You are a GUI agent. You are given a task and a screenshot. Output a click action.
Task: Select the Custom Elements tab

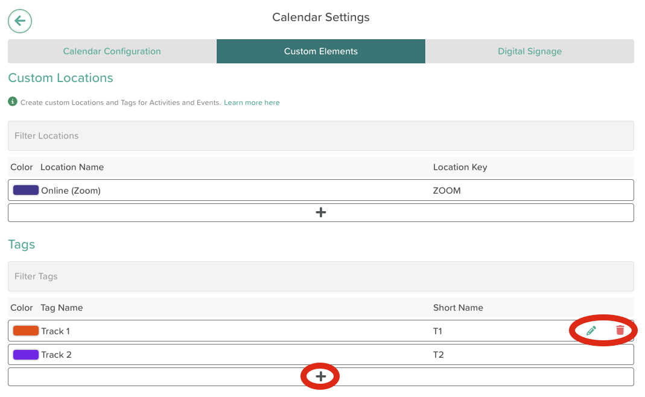[x=321, y=51]
